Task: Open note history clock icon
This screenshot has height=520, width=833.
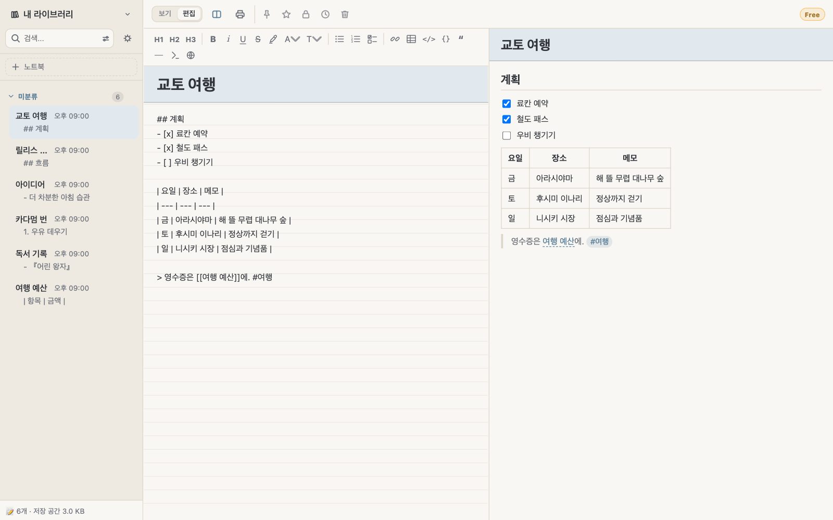Action: pyautogui.click(x=325, y=15)
